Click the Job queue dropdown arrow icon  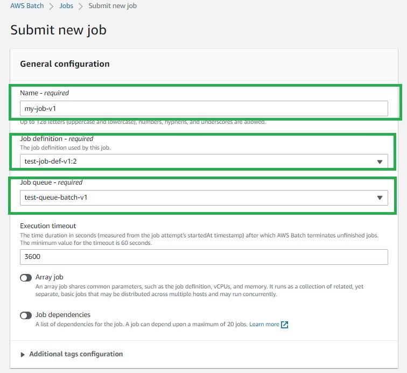tap(380, 198)
